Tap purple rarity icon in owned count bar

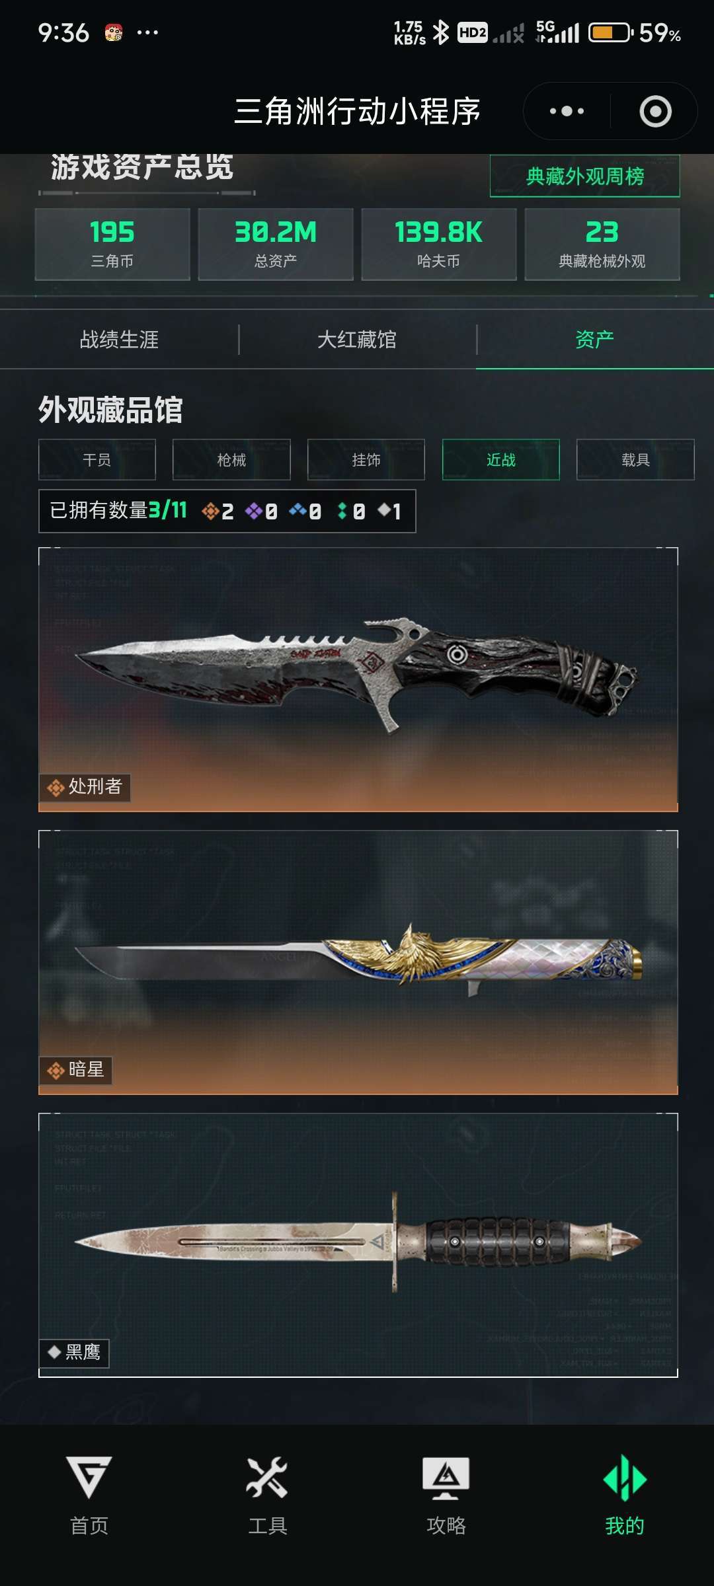pos(254,511)
